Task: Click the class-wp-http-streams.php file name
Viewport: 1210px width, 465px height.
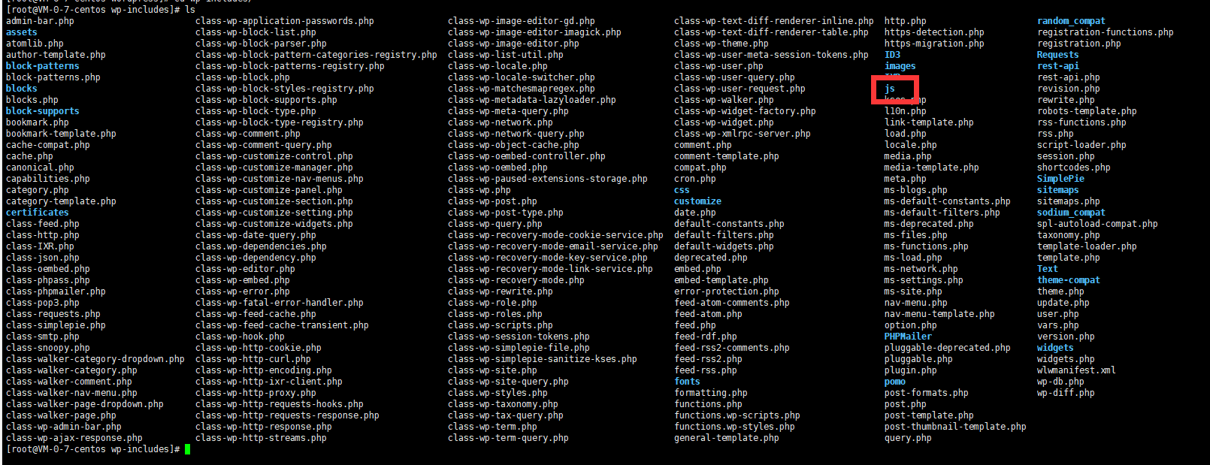Action: click(x=261, y=438)
